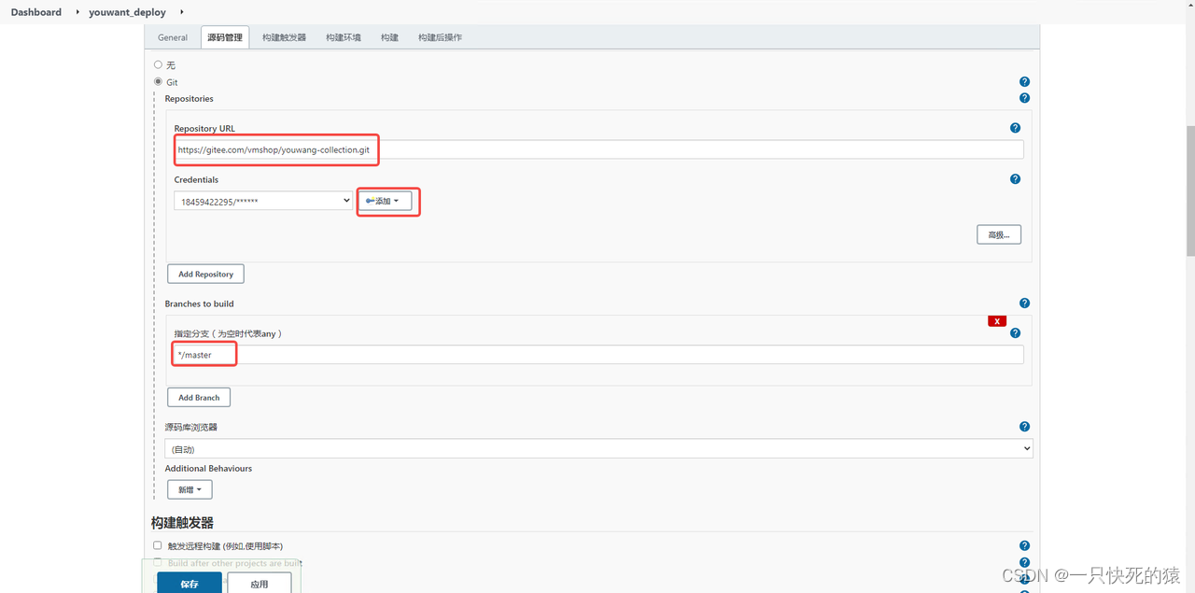Select the 无 radio option

[x=158, y=64]
